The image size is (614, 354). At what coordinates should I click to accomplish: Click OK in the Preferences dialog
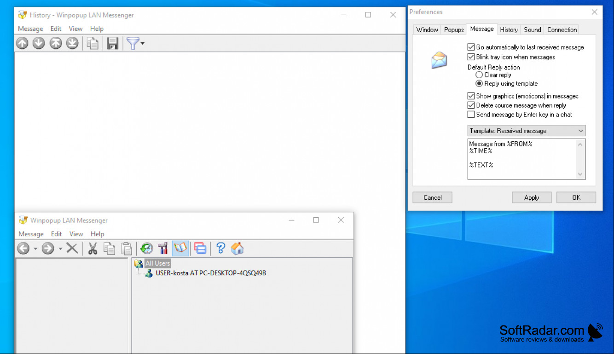[x=576, y=197]
